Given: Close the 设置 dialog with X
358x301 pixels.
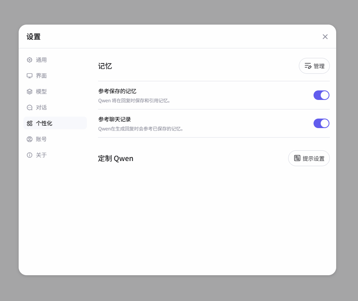Looking at the screenshot, I should click(325, 36).
